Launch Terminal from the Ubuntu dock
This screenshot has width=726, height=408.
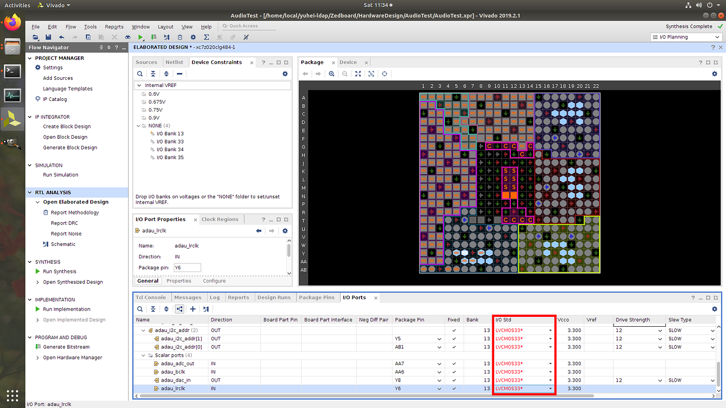tap(12, 71)
